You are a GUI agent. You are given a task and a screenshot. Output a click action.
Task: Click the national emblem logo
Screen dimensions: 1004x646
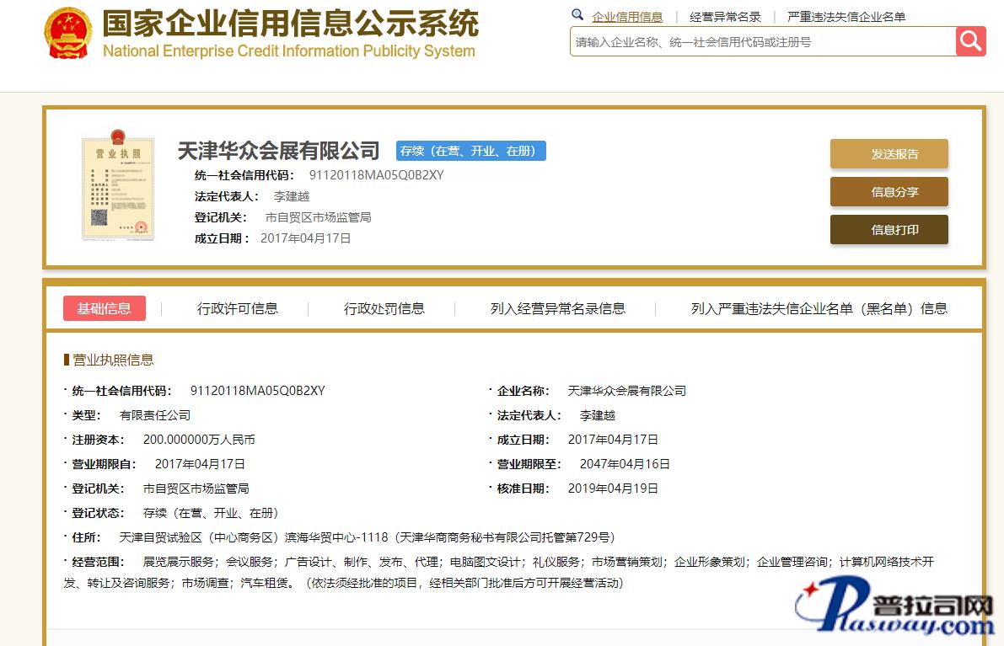[68, 33]
